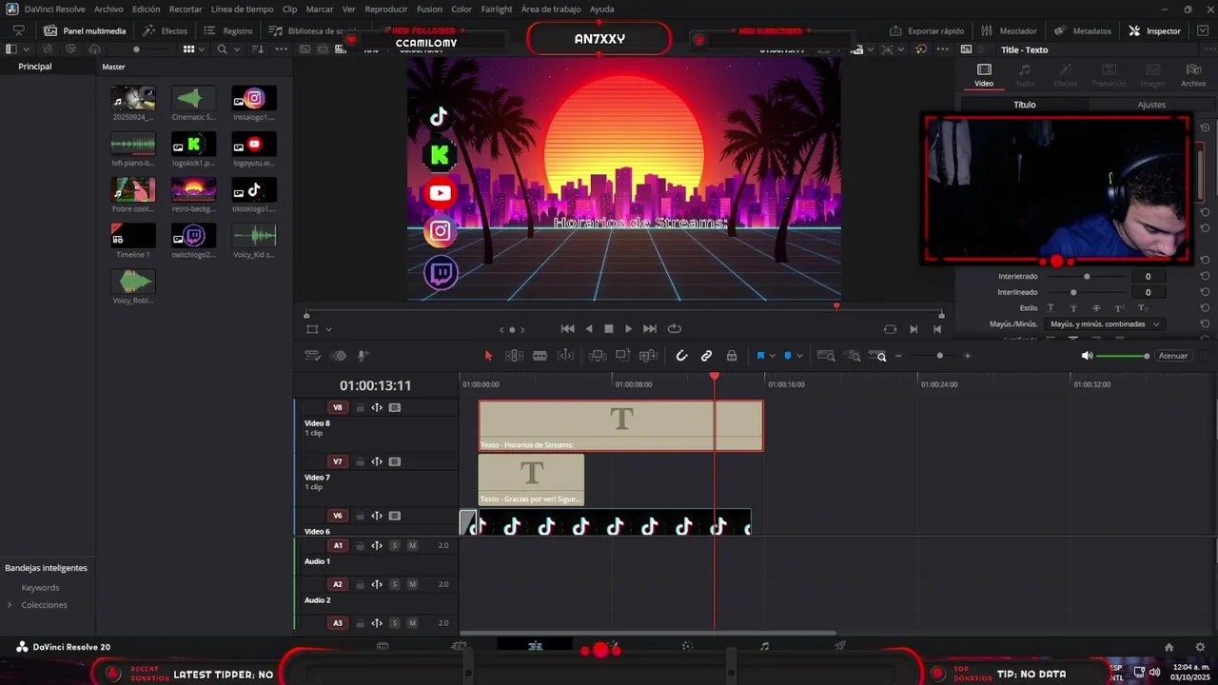Open Exportar rápido
This screenshot has height=685, width=1218.
point(927,30)
